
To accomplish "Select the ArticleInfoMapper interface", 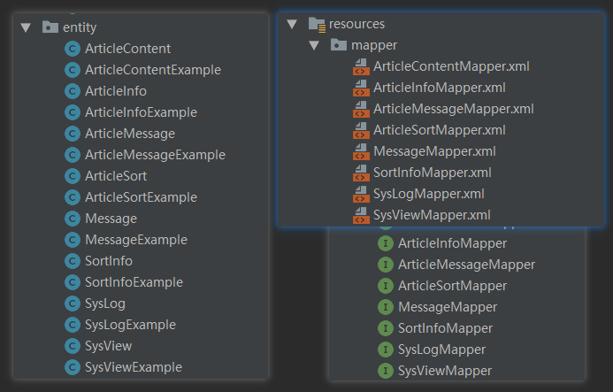I will [452, 243].
